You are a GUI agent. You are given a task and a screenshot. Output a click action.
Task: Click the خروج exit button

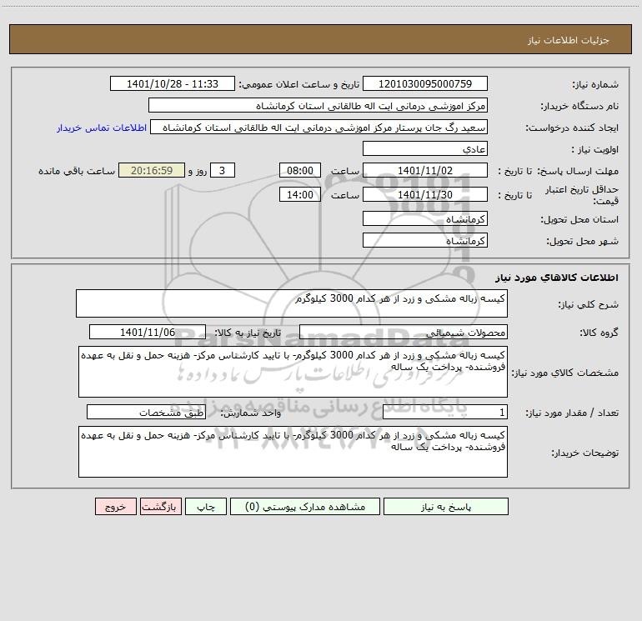coord(115,506)
